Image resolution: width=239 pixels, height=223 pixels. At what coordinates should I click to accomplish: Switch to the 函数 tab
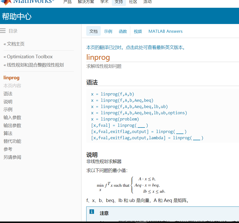pos(123,31)
